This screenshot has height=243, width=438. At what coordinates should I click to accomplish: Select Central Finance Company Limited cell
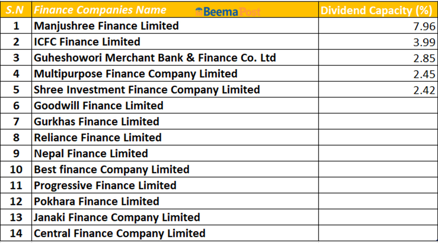pos(119,233)
